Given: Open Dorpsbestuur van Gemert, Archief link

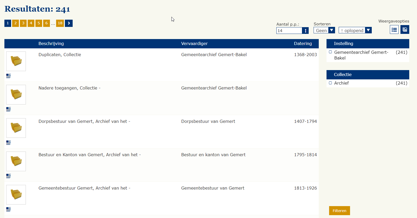Looking at the screenshot, I should point(84,121).
